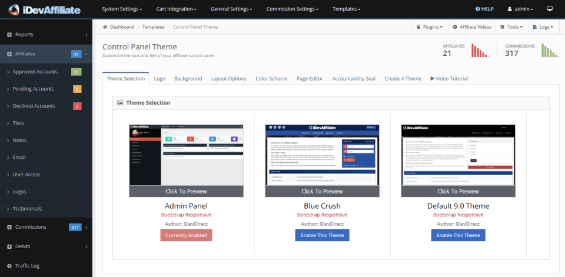Open Affiliate Videos
Screen dimensions: 565x277
pos(472,27)
